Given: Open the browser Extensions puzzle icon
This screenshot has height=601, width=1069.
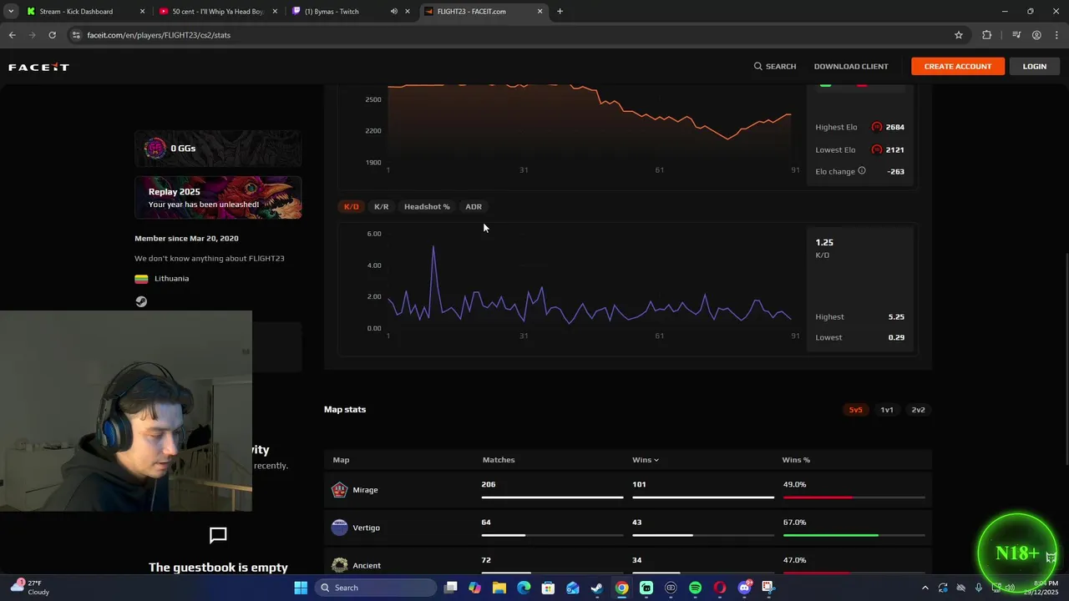Looking at the screenshot, I should pyautogui.click(x=987, y=35).
